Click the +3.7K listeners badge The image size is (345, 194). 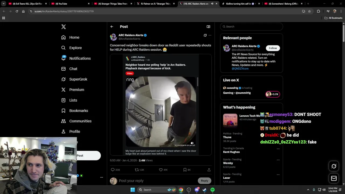coord(272,94)
